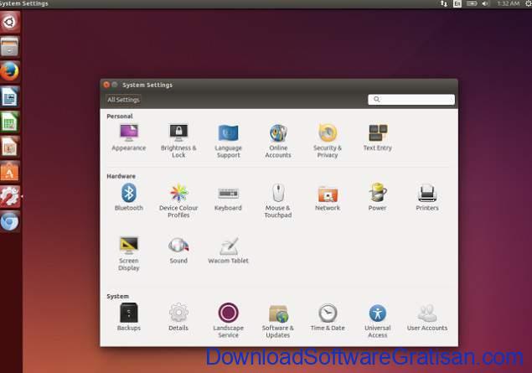Open Time & Date settings

328,317
